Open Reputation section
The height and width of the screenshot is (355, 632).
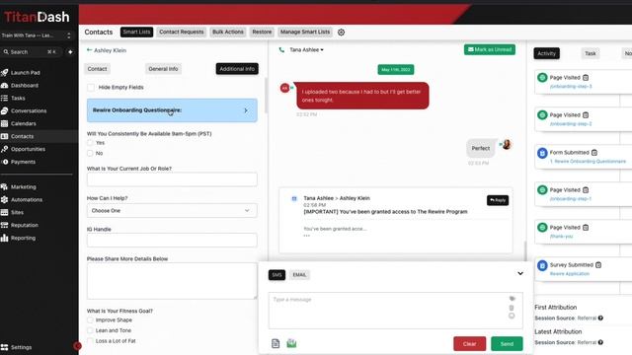click(24, 225)
